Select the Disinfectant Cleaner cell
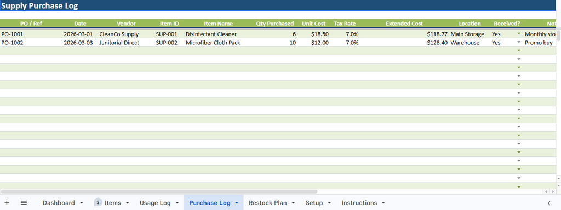Image resolution: width=561 pixels, height=210 pixels. point(211,34)
